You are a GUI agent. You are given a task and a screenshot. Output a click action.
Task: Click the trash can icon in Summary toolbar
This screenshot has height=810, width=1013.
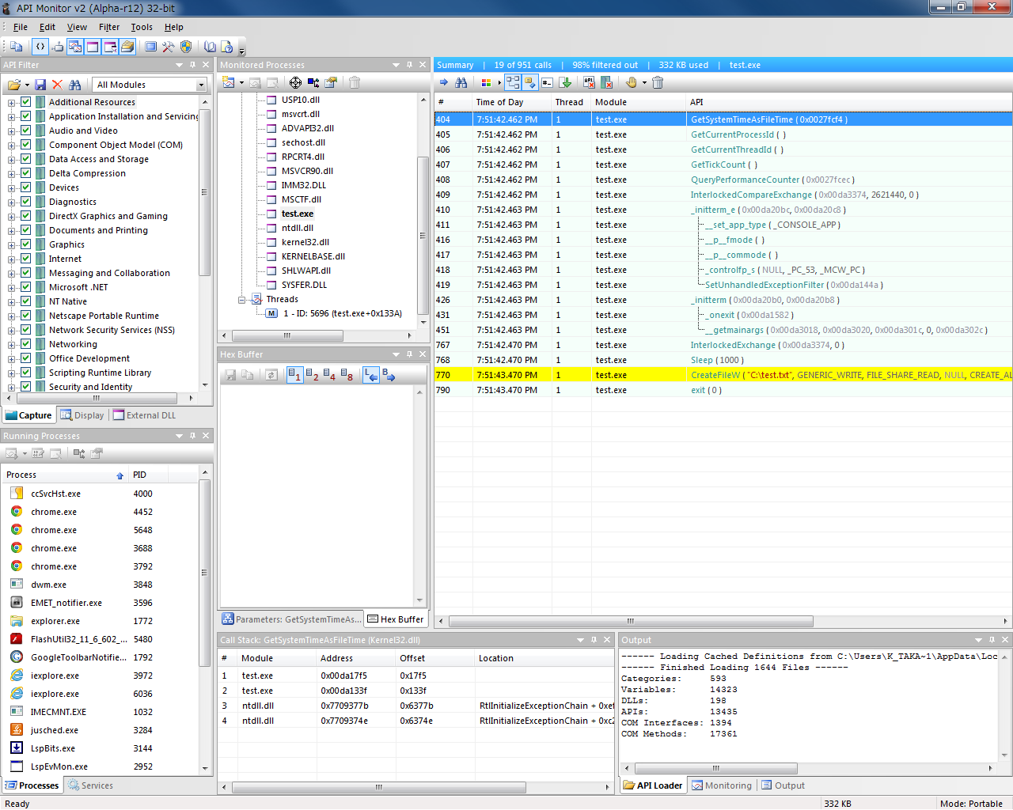tap(658, 82)
